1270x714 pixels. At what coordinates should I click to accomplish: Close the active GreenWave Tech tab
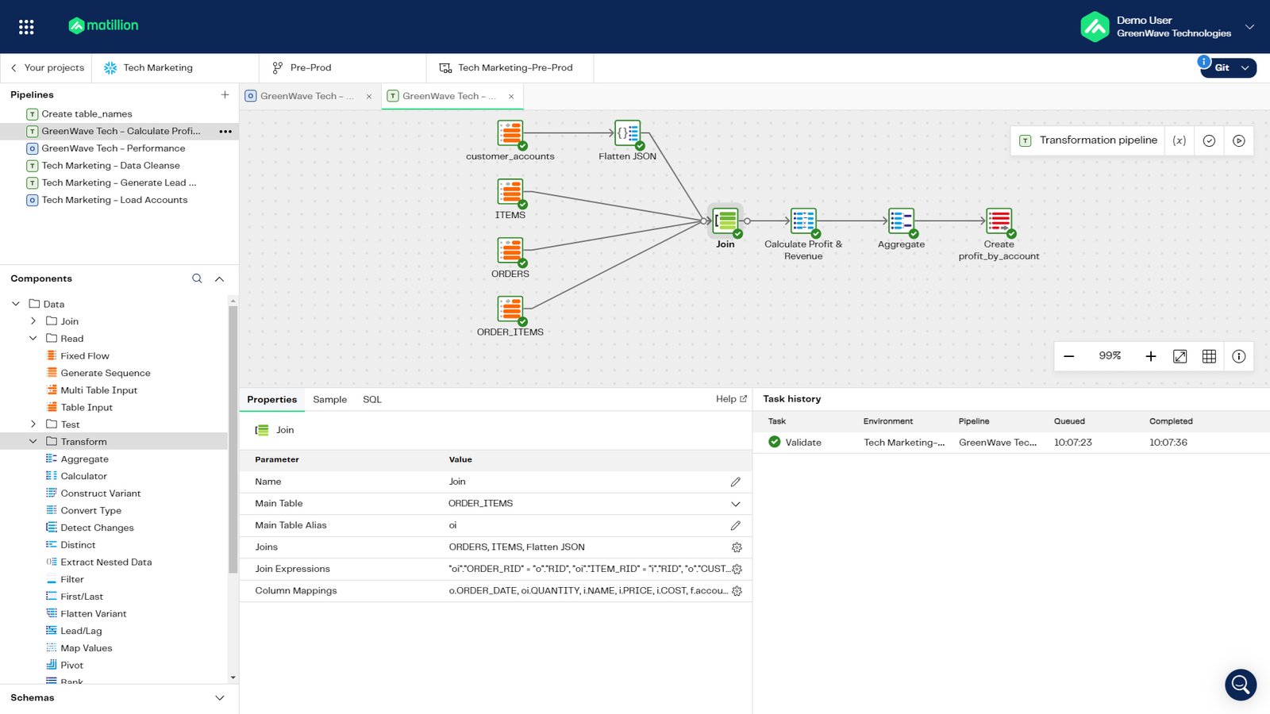coord(511,96)
